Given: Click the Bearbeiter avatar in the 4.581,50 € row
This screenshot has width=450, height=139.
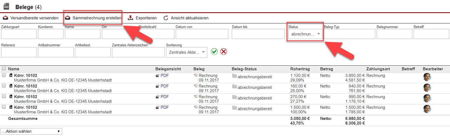Looking at the screenshot, I should point(427,77).
